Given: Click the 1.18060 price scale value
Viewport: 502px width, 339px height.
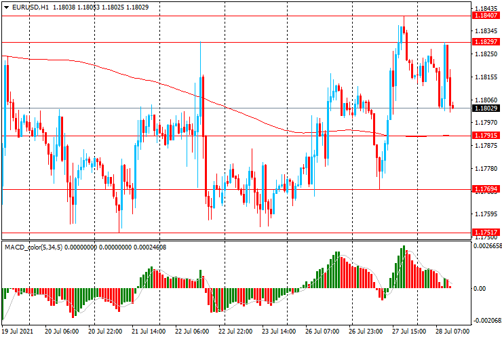Looking at the screenshot, I should (486, 100).
